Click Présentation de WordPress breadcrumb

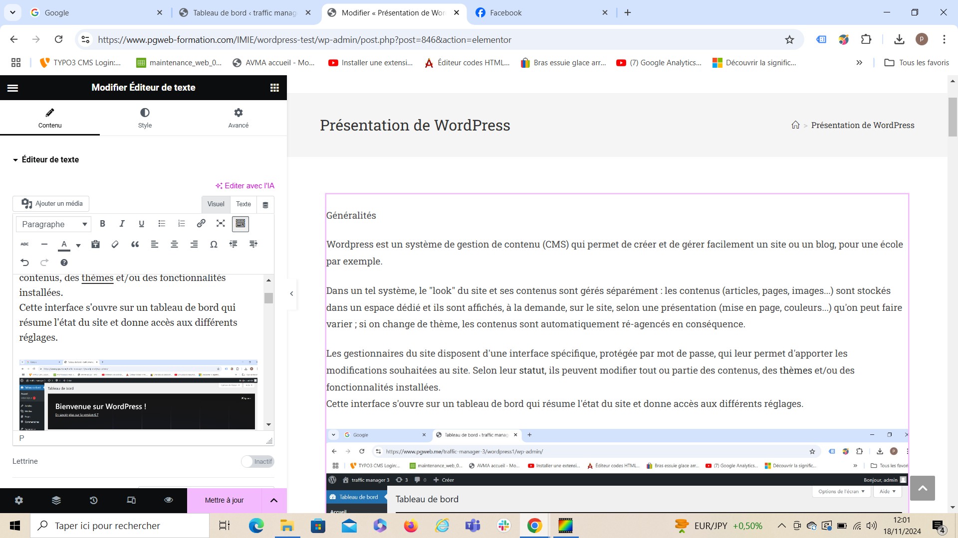863,125
